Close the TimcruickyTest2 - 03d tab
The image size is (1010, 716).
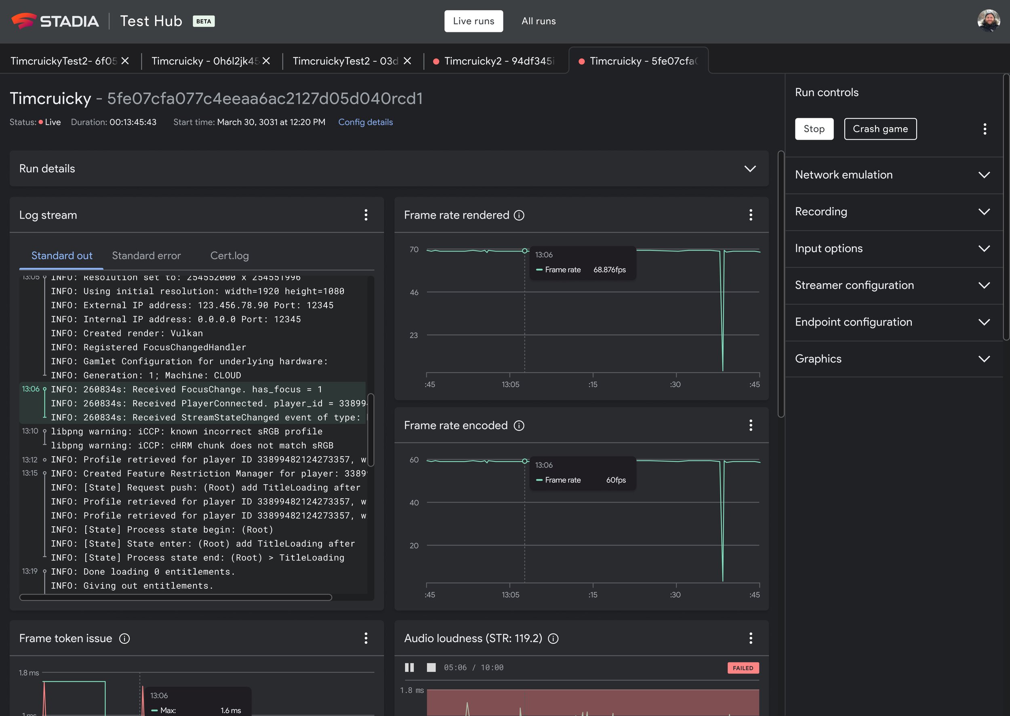tap(407, 61)
